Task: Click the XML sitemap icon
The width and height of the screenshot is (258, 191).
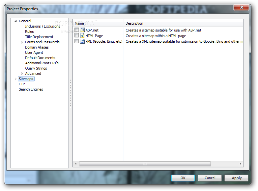Action: click(82, 41)
